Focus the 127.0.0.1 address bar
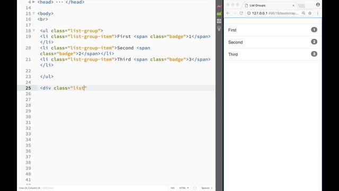The image size is (339, 191). (x=275, y=13)
